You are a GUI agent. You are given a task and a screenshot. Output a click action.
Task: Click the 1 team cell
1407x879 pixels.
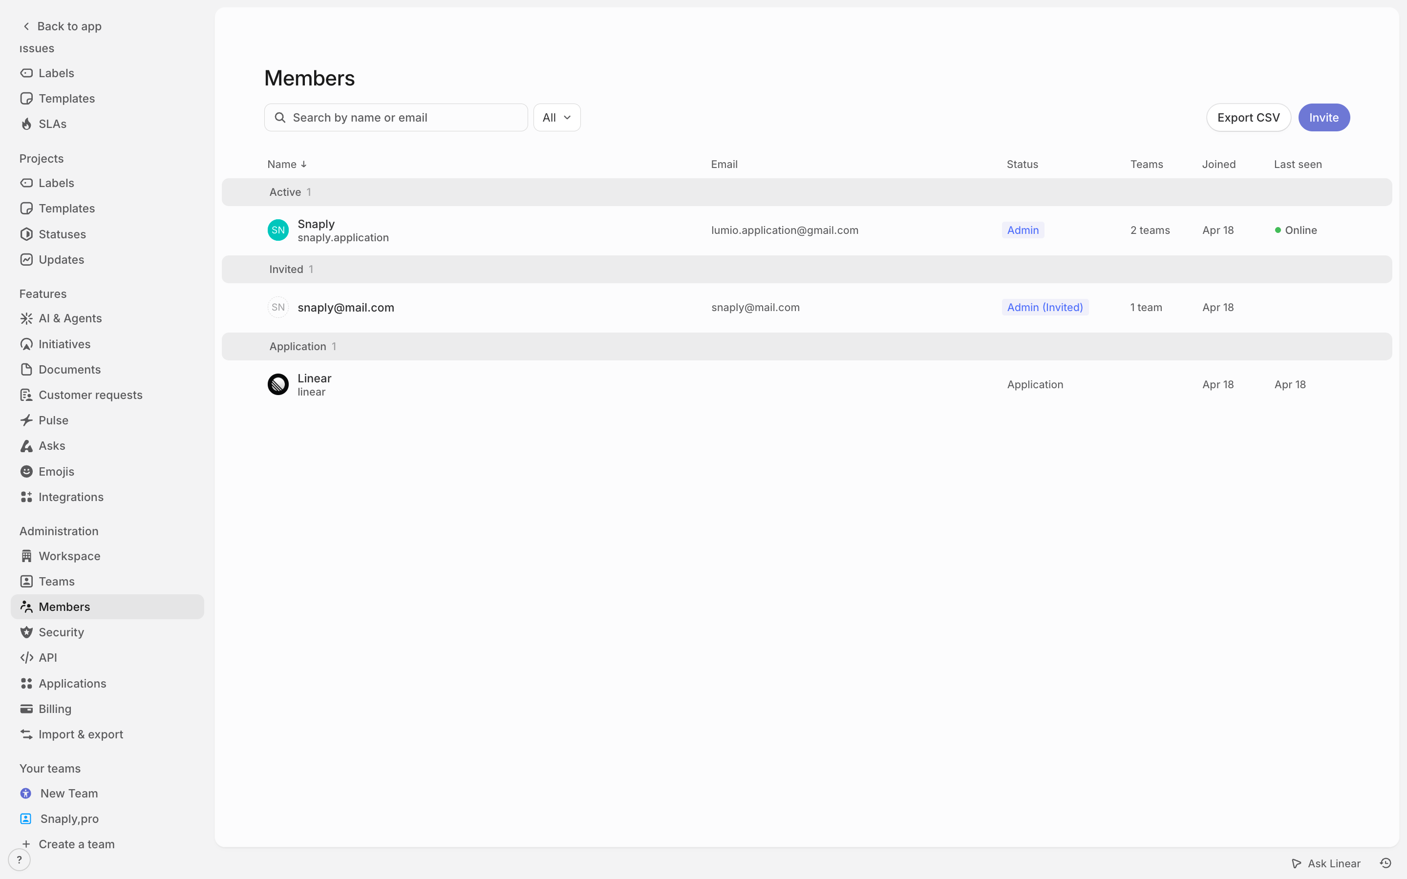point(1146,308)
